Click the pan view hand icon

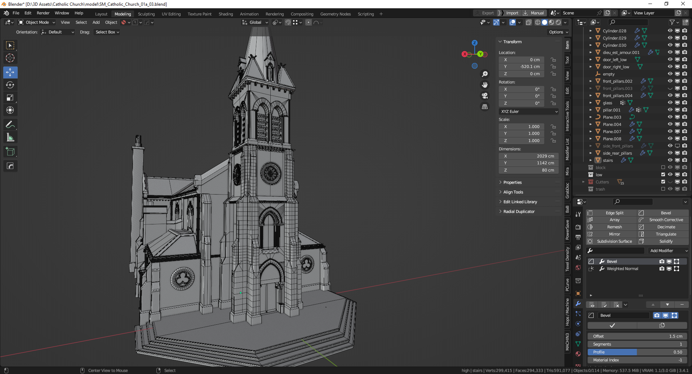(x=485, y=85)
